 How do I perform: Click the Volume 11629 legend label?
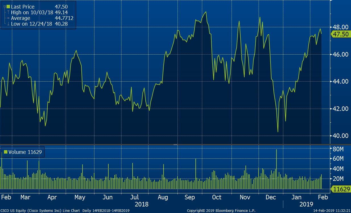pos(25,152)
